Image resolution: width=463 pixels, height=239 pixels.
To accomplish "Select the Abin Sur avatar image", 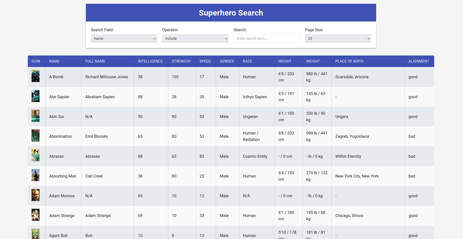I will click(36, 116).
